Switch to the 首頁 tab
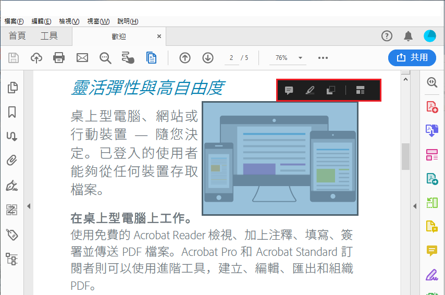This screenshot has width=445, height=295. (17, 36)
